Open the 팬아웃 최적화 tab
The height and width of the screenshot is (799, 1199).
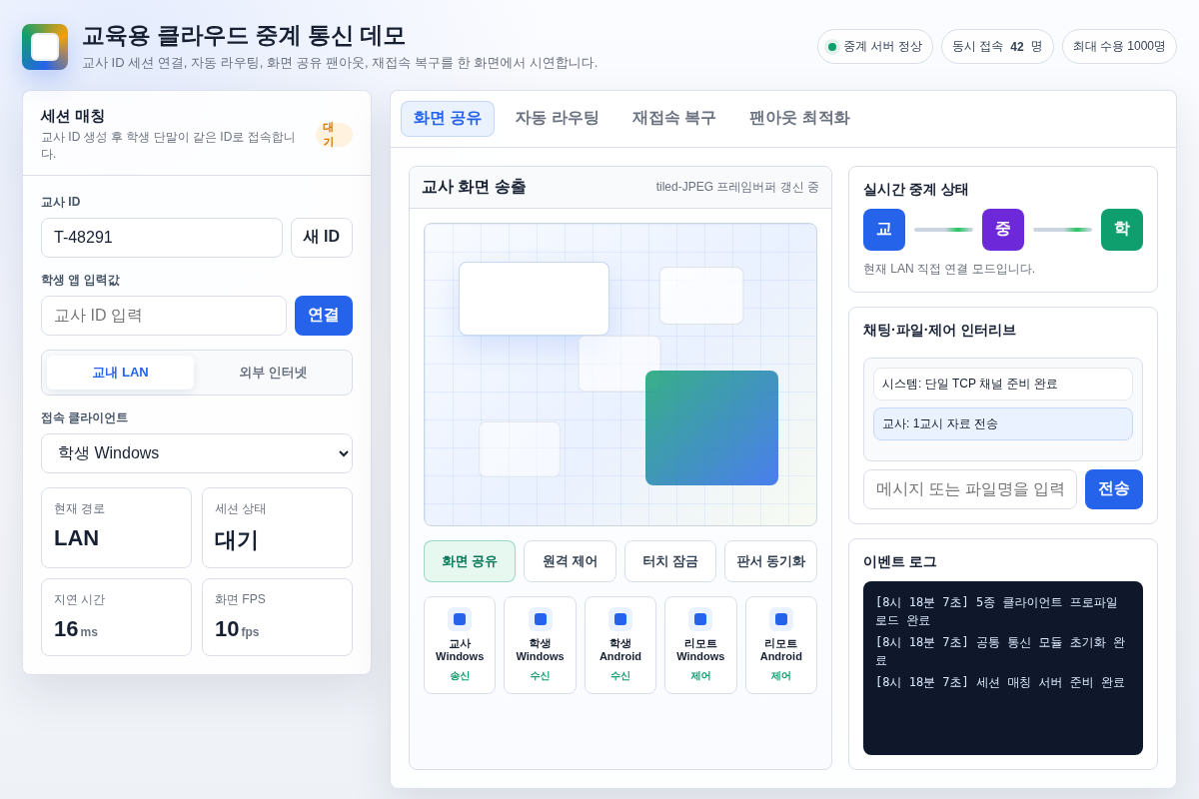coord(799,119)
